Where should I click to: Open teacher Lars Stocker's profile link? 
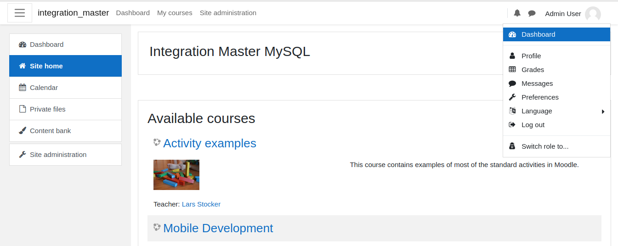201,204
